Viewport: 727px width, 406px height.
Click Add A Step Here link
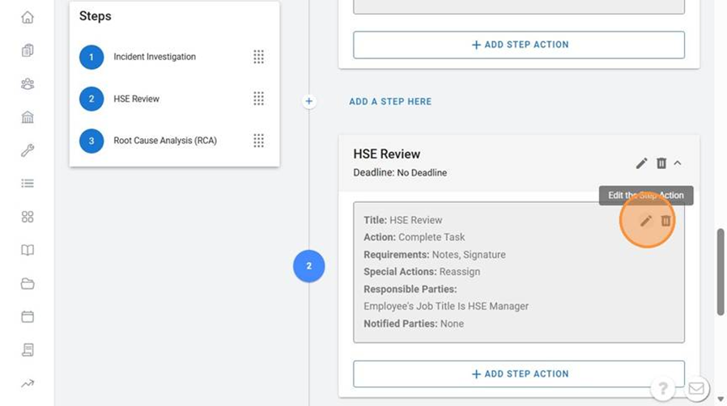390,102
